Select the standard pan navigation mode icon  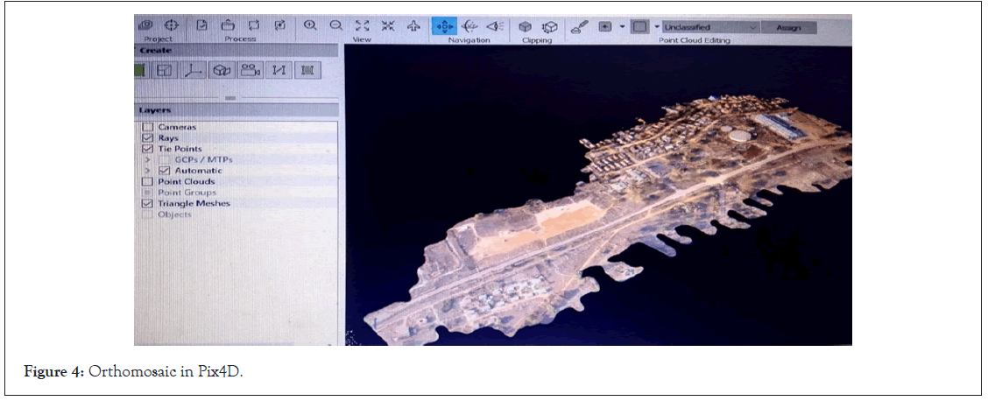(x=443, y=26)
